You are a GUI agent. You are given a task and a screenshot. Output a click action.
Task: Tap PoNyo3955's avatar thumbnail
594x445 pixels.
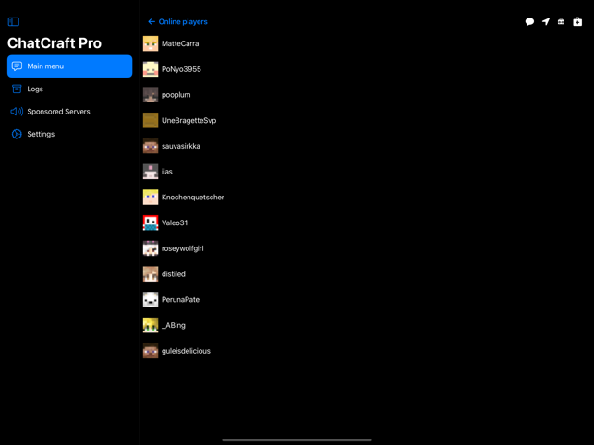tap(151, 69)
